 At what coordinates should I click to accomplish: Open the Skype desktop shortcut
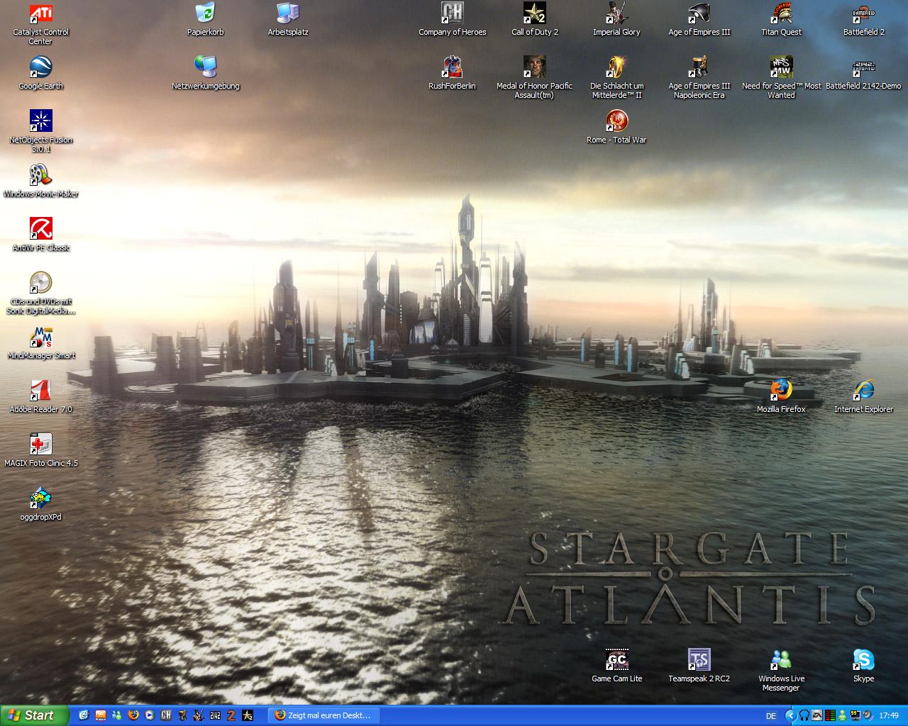pos(863,660)
